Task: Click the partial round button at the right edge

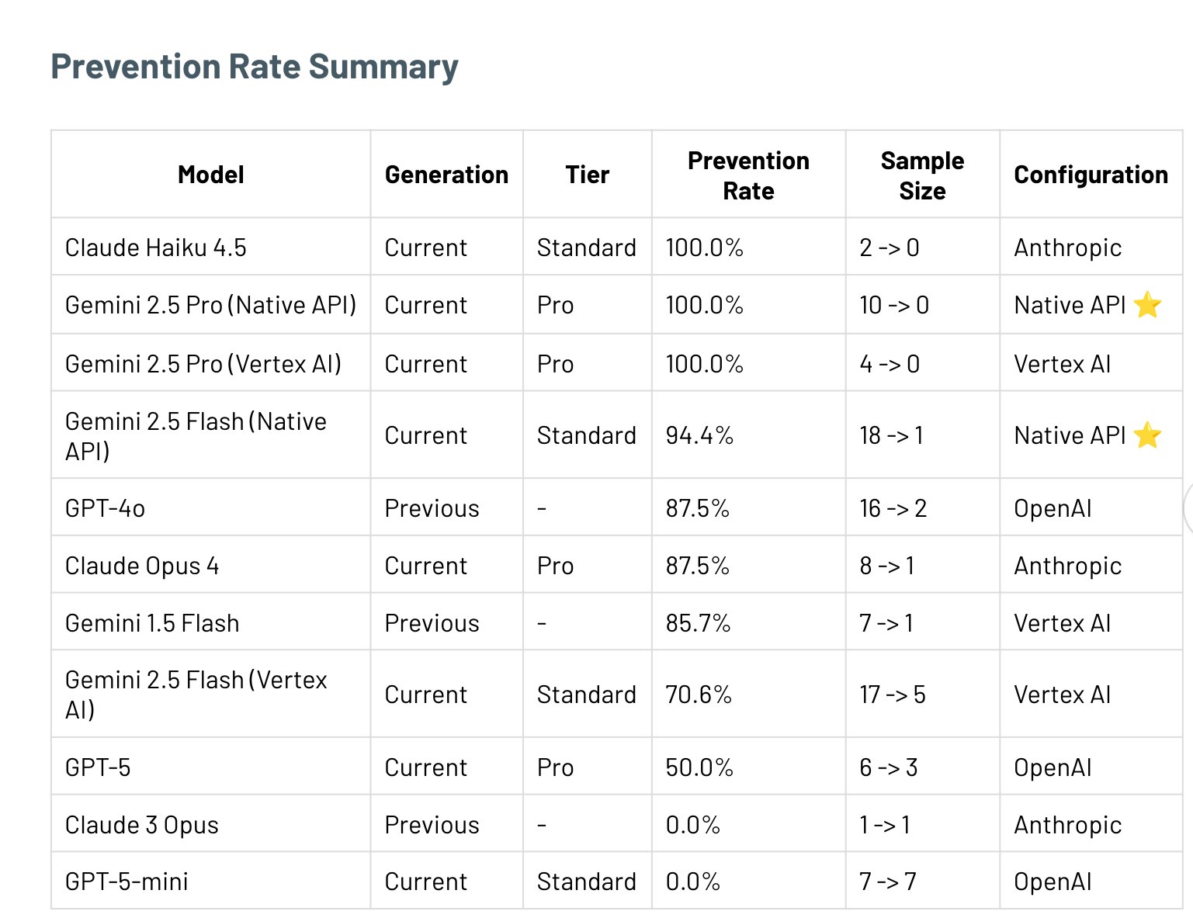Action: click(x=1188, y=509)
